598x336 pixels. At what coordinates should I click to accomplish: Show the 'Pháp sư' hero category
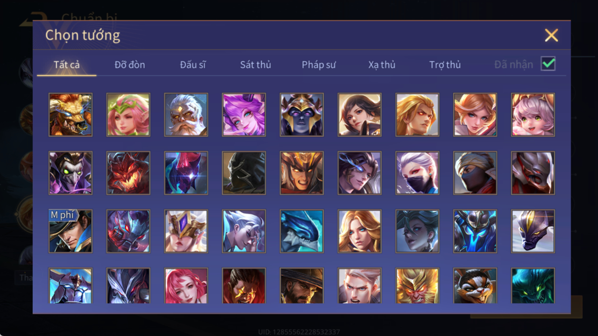click(x=319, y=65)
